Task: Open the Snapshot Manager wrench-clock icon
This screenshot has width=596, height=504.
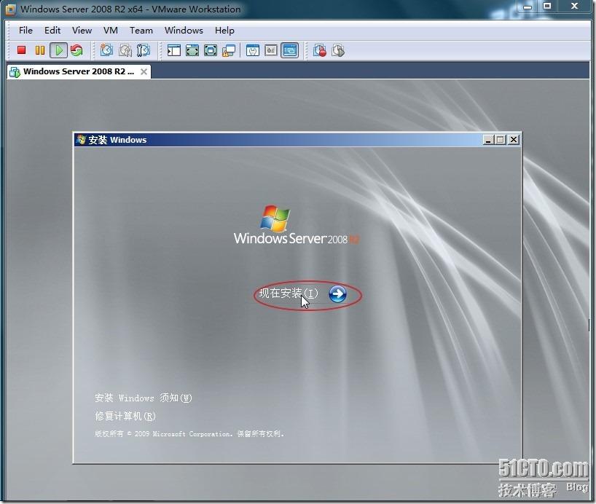Action: (x=144, y=50)
